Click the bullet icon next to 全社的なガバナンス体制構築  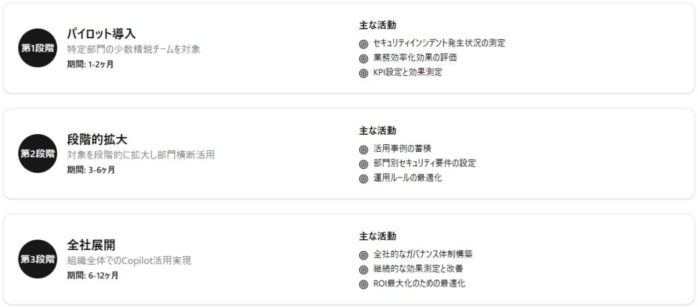[363, 255]
